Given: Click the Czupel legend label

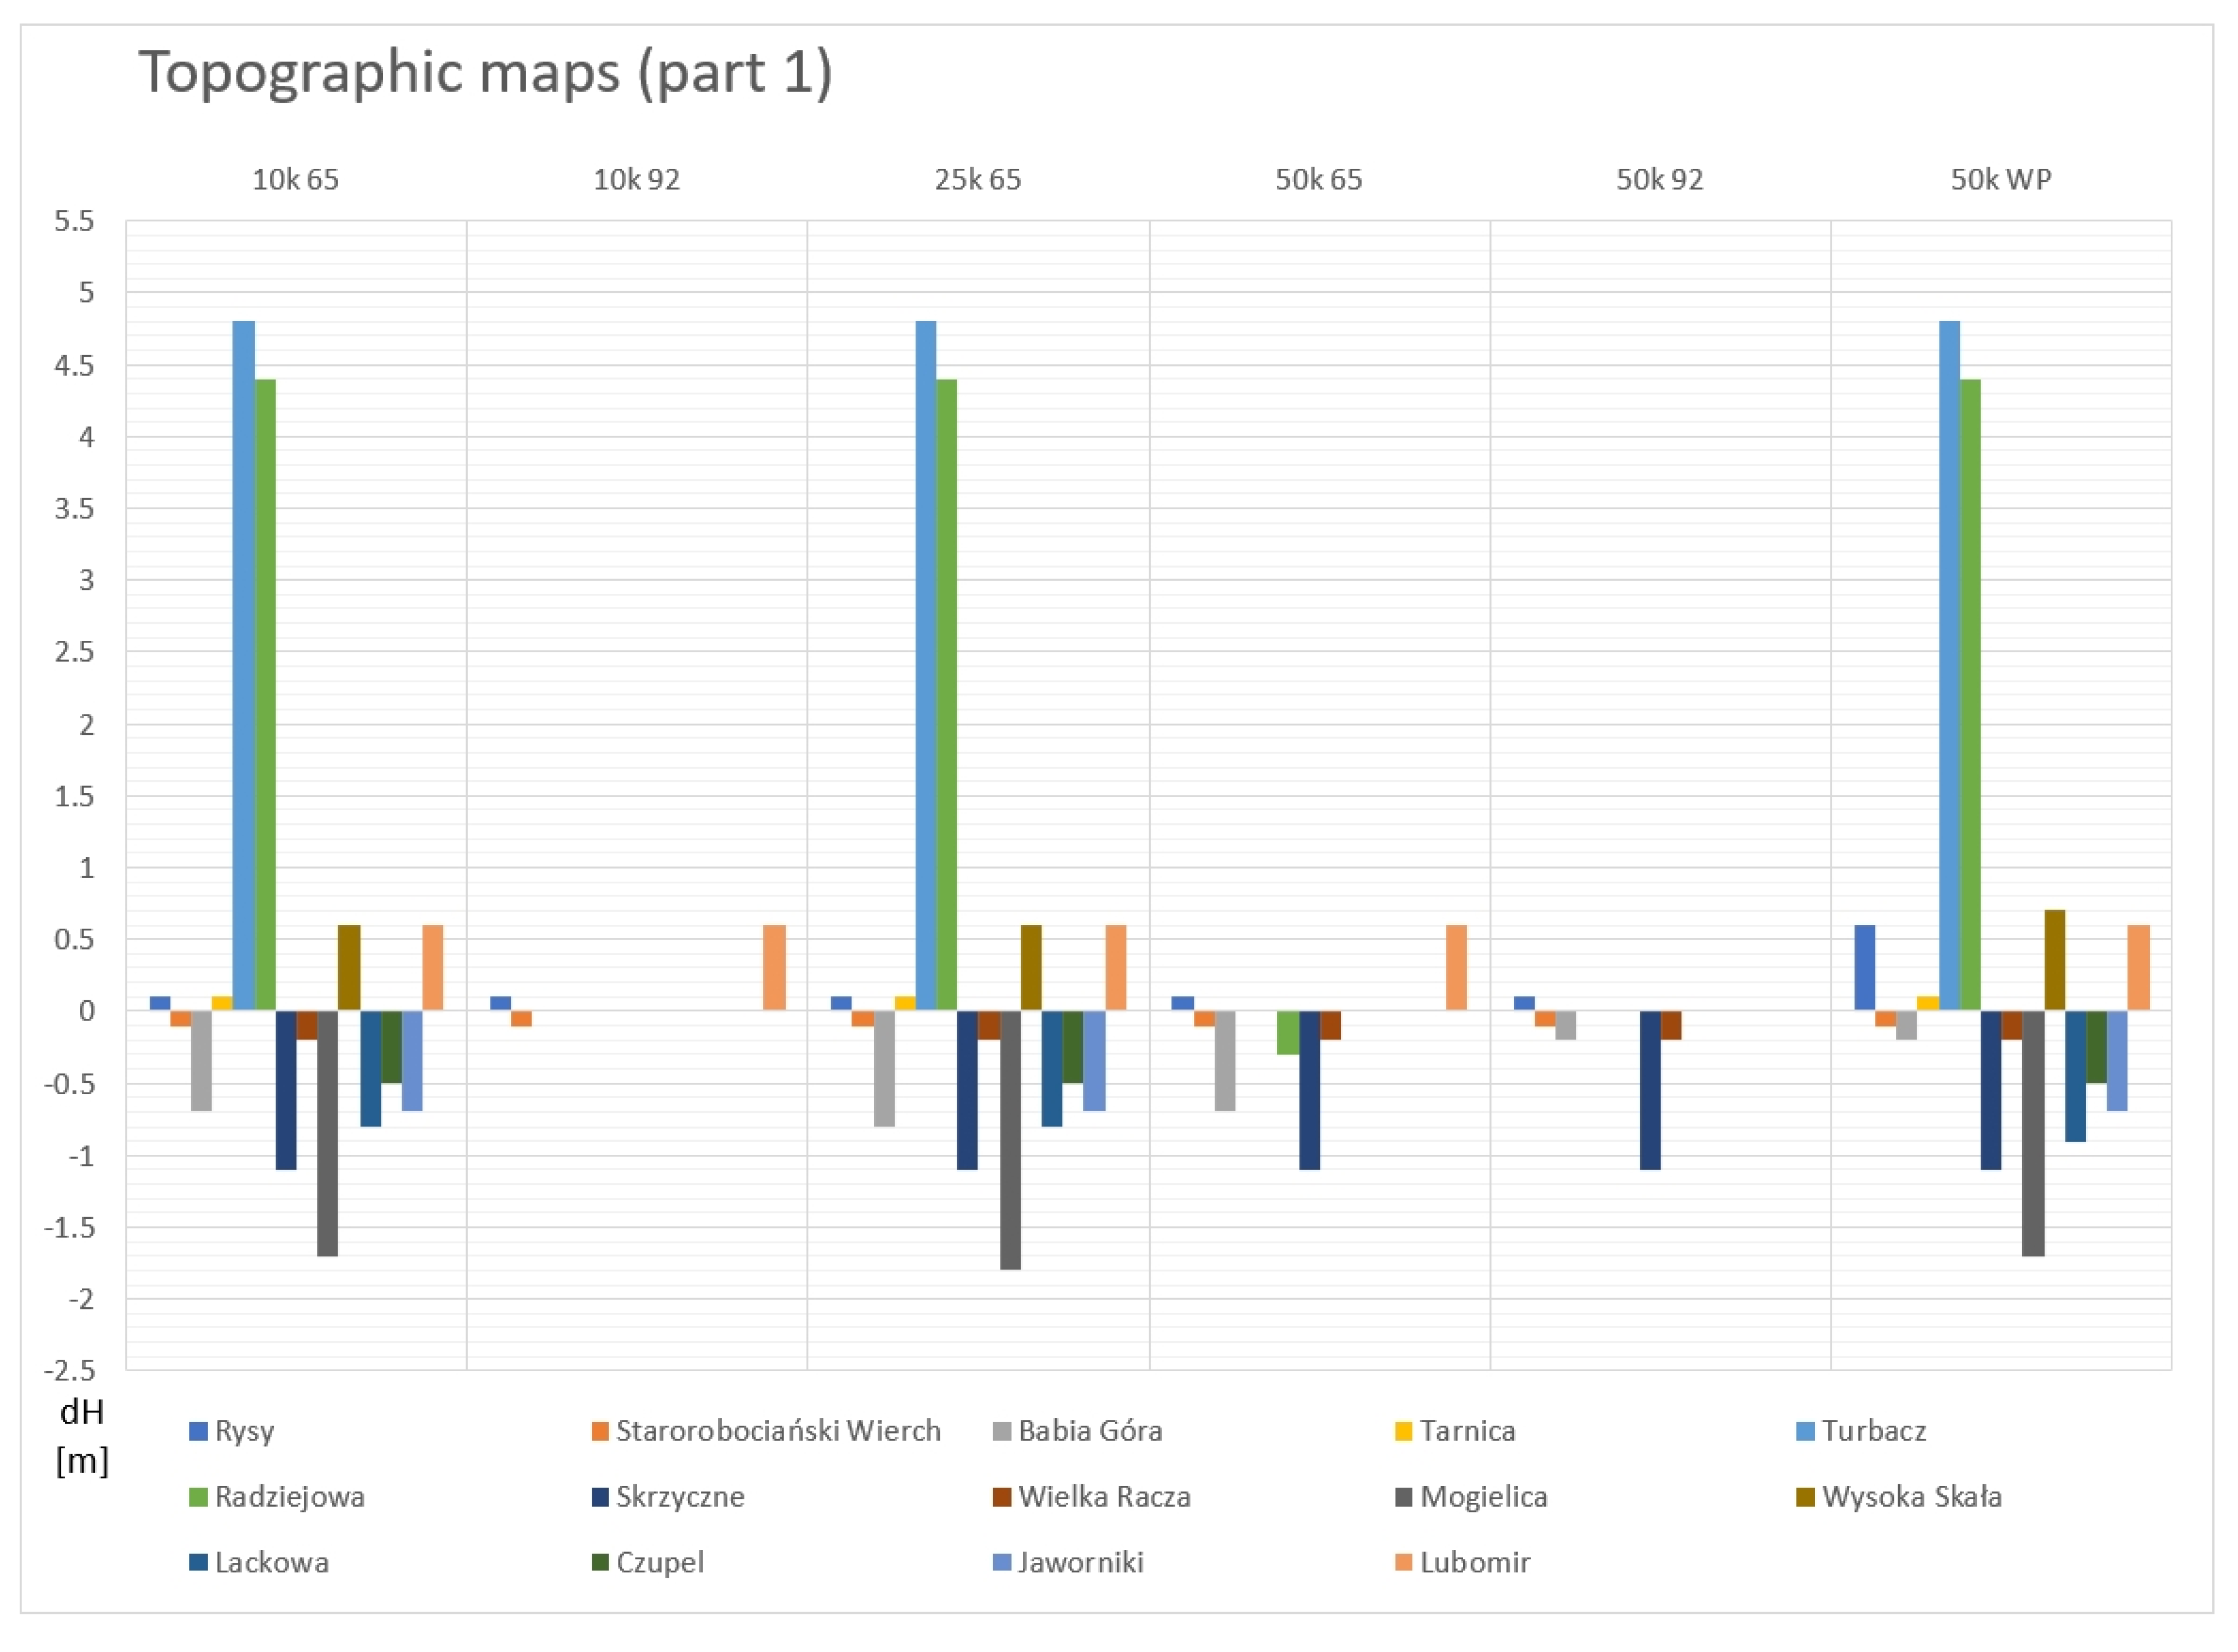Looking at the screenshot, I should (x=660, y=1562).
